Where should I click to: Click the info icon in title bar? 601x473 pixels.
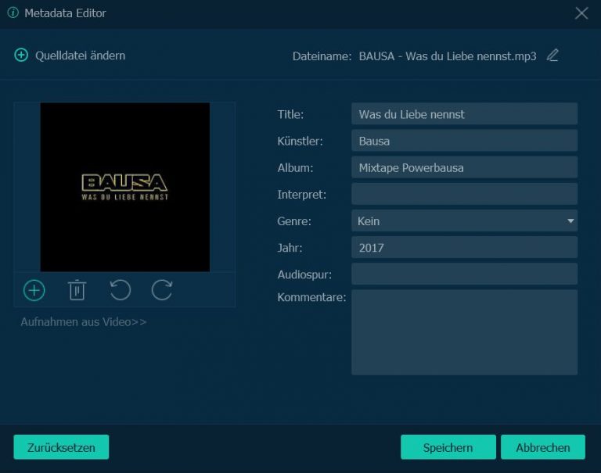click(x=13, y=13)
